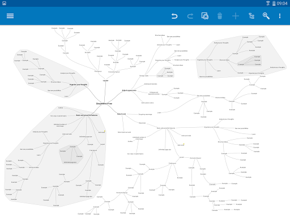Viewport: 290px width, 218px height.
Task: Open the outline hierarchy view icon
Action: 251,16
